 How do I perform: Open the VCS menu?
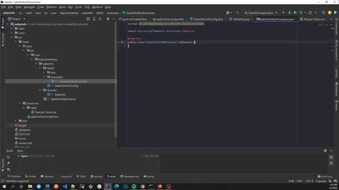pyautogui.click(x=87, y=7)
